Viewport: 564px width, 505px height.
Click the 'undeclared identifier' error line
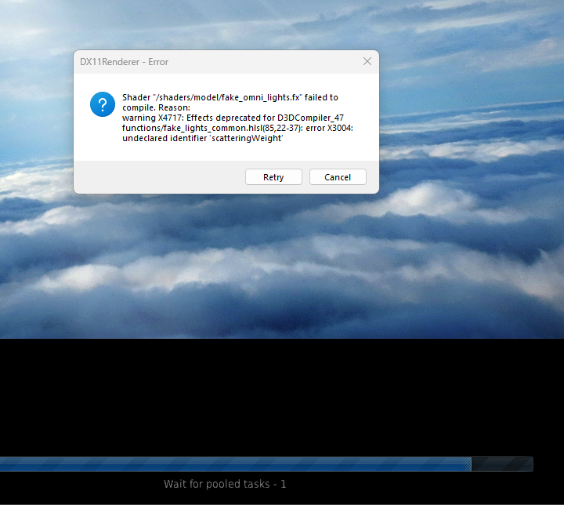203,138
